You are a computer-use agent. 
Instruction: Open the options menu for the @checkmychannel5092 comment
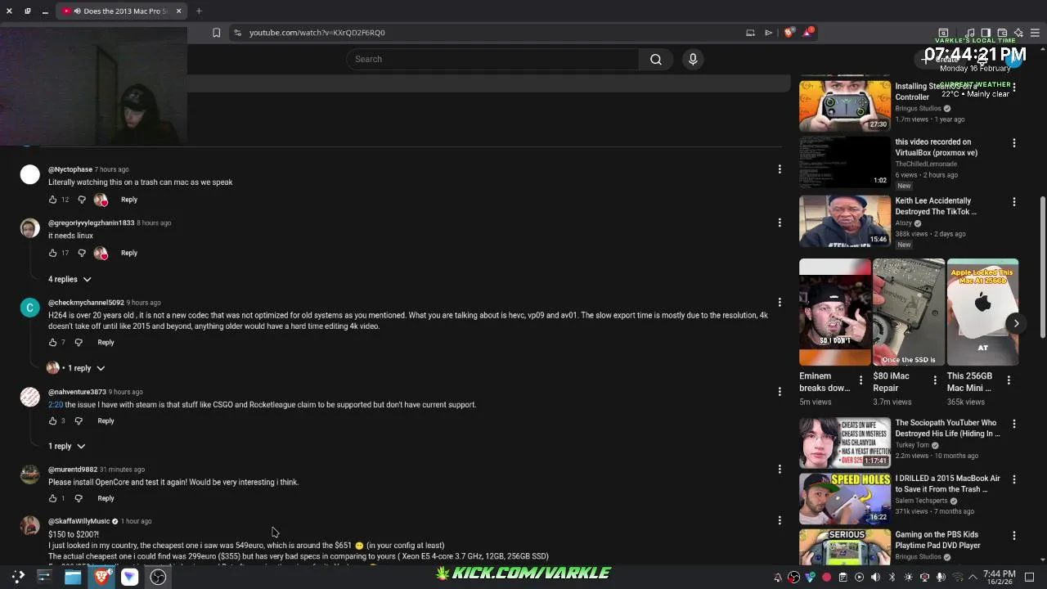[780, 303]
